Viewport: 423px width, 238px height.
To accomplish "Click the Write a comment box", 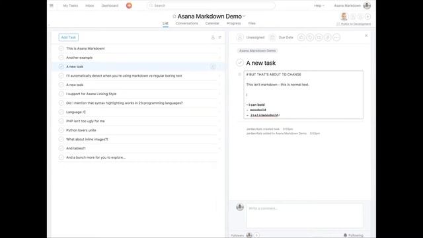I will (305, 216).
